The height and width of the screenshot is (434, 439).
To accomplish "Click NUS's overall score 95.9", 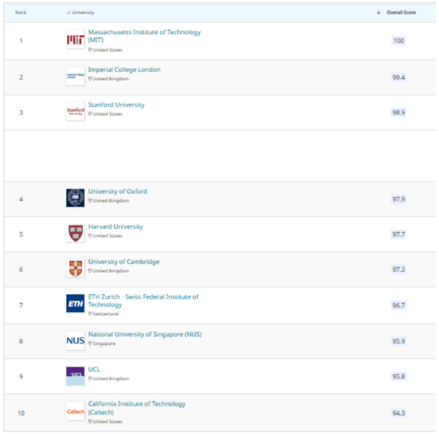I will 398,341.
